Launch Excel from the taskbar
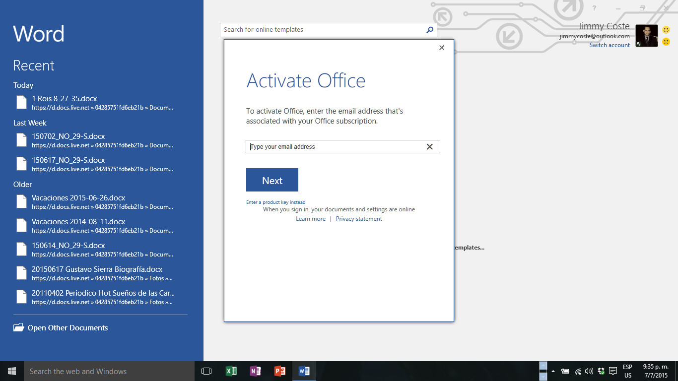678x381 pixels. click(231, 371)
